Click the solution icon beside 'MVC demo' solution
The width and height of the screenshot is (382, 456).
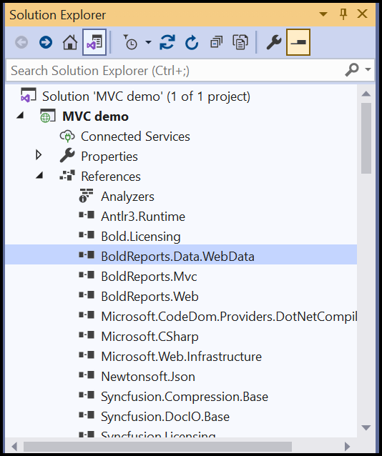(28, 95)
